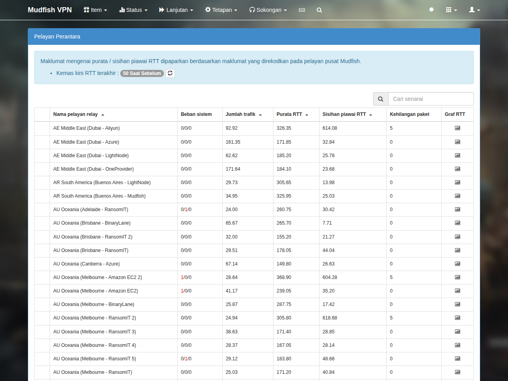Select 'AU Oceania (Brisbane - RansomIT 2)' row name
This screenshot has width=508, height=381.
click(93, 237)
